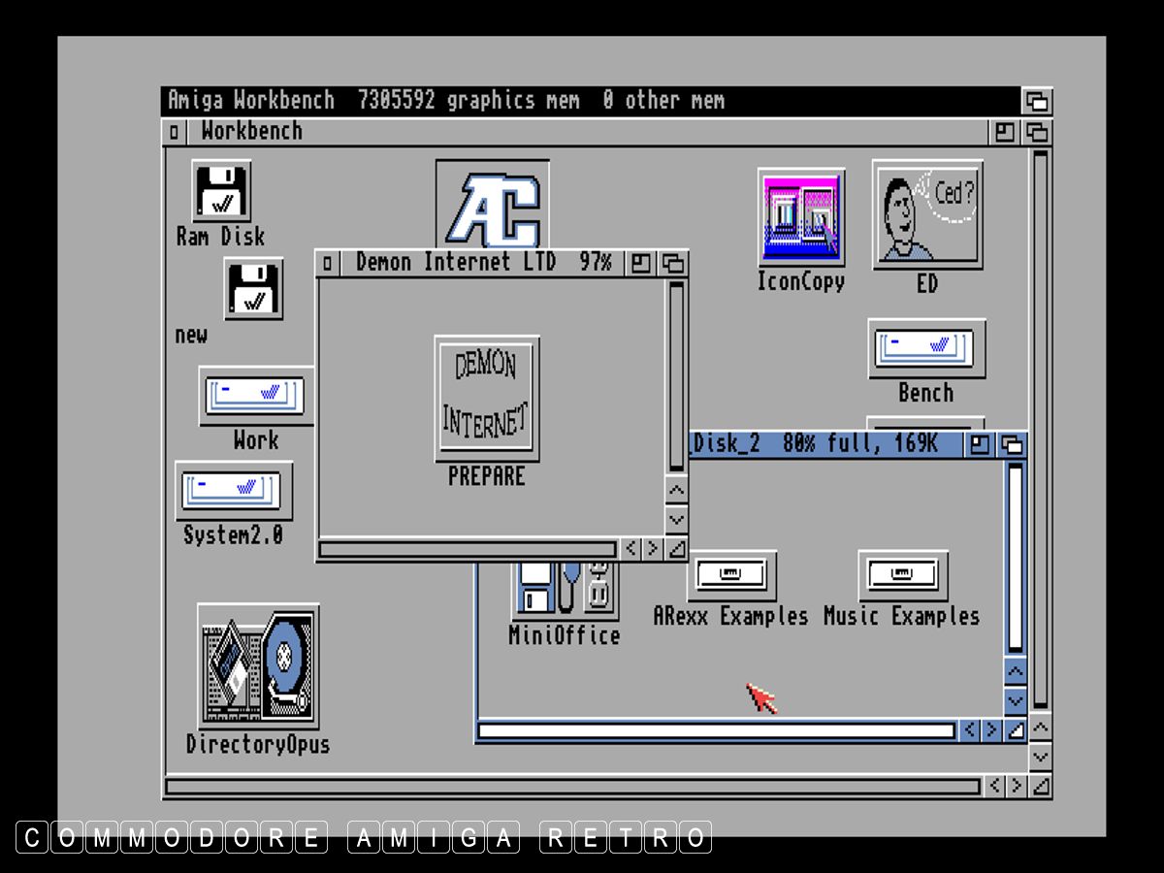1164x873 pixels.
Task: Select the 'new' floppy disk icon
Action: (x=253, y=288)
